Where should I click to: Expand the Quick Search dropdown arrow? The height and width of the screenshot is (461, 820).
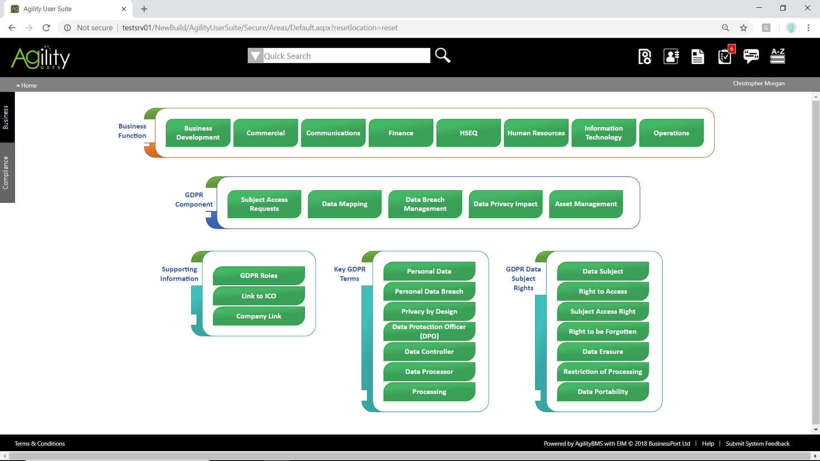255,56
